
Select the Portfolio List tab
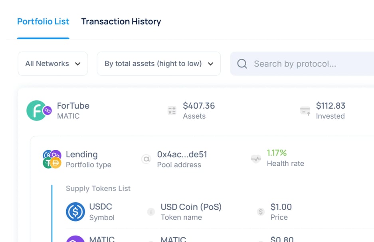pyautogui.click(x=43, y=21)
